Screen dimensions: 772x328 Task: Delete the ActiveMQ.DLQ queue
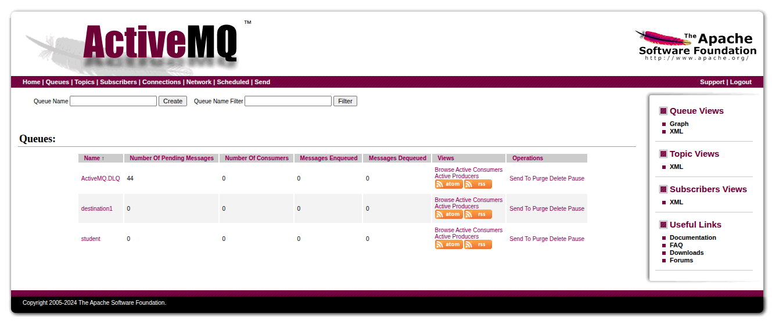click(558, 178)
